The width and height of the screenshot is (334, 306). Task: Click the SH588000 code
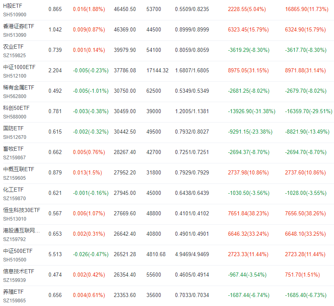15,117
